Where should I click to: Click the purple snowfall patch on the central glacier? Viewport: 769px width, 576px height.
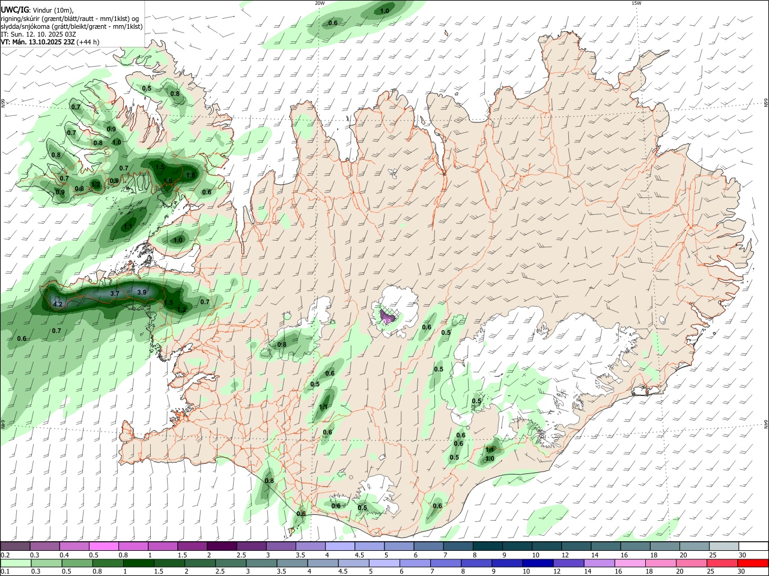[x=389, y=316]
